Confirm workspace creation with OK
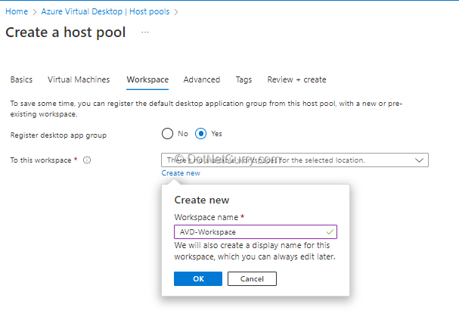This screenshot has height=320, width=459. pyautogui.click(x=198, y=278)
